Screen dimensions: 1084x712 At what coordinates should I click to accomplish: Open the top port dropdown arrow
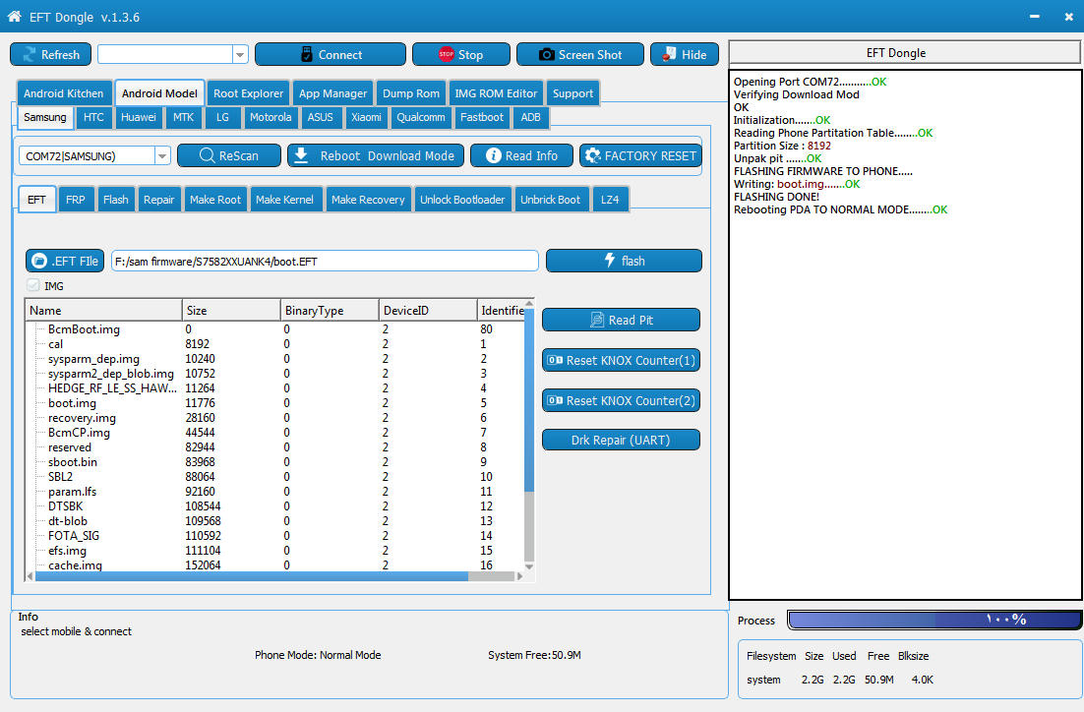pos(240,55)
